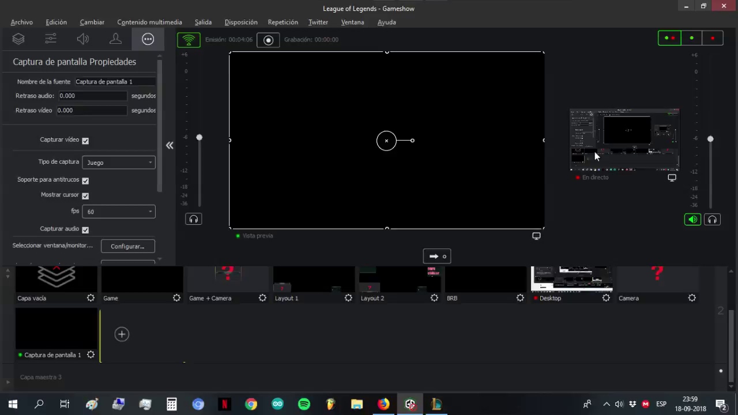The image size is (738, 415).
Task: Open the shot layers panel tab
Action: click(18, 39)
